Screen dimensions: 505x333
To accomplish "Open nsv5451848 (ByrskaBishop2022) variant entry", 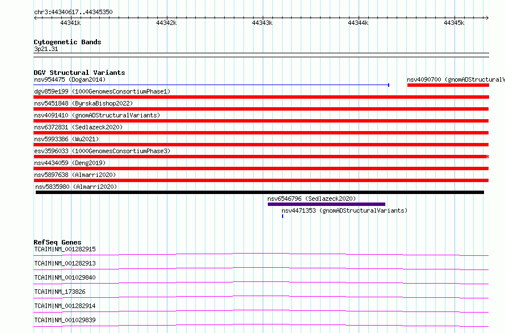I will click(x=83, y=103).
